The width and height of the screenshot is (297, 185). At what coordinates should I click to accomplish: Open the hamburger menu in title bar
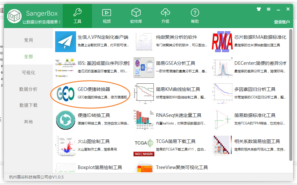(x=269, y=9)
